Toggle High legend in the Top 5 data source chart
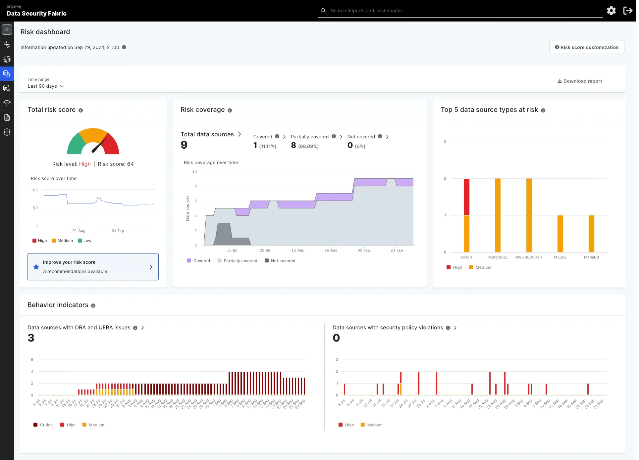 click(454, 267)
